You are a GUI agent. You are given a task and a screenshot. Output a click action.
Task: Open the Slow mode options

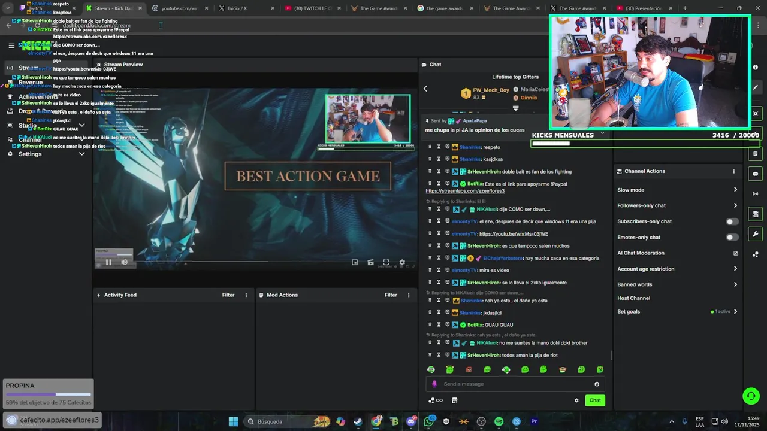[677, 190]
